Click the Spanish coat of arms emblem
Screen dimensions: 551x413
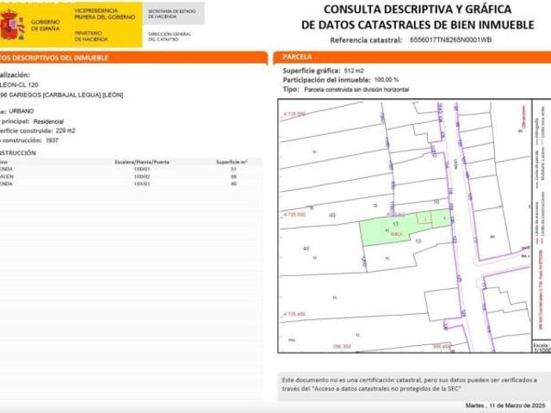(13, 26)
